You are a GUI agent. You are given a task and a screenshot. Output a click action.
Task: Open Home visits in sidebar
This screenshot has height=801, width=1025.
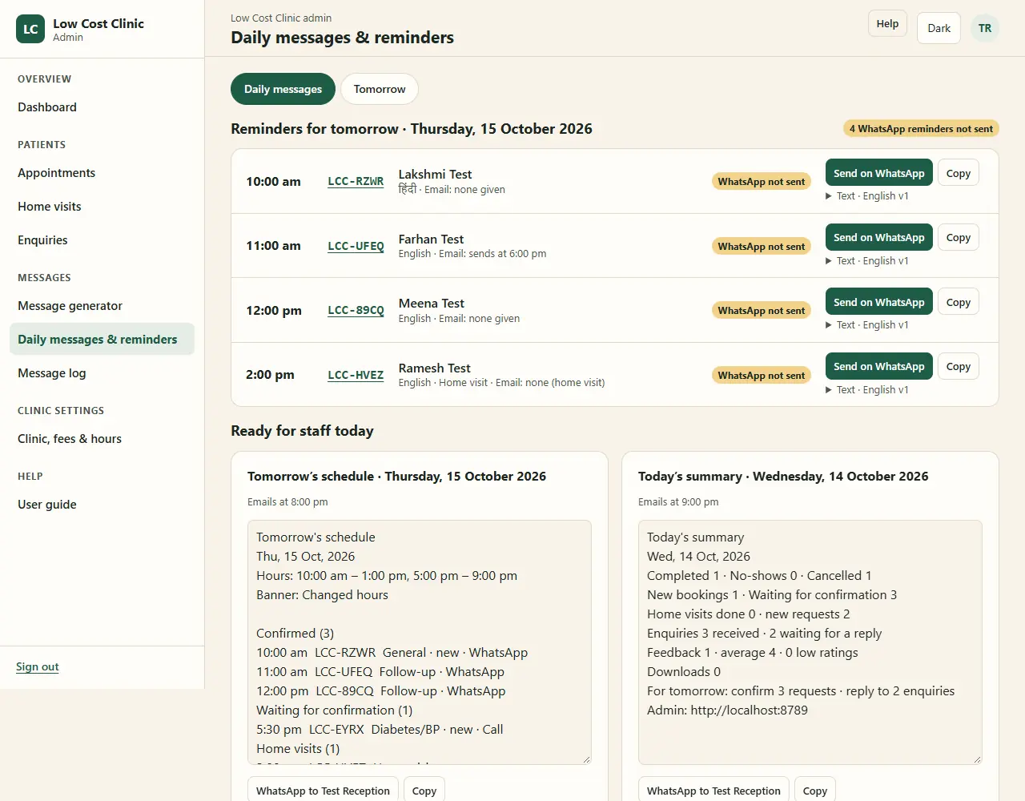102,207
